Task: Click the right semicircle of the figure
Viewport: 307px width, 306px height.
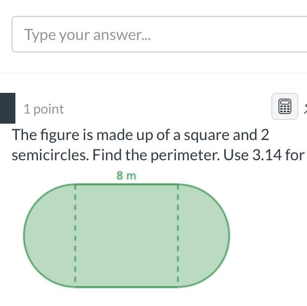Action: click(x=203, y=236)
